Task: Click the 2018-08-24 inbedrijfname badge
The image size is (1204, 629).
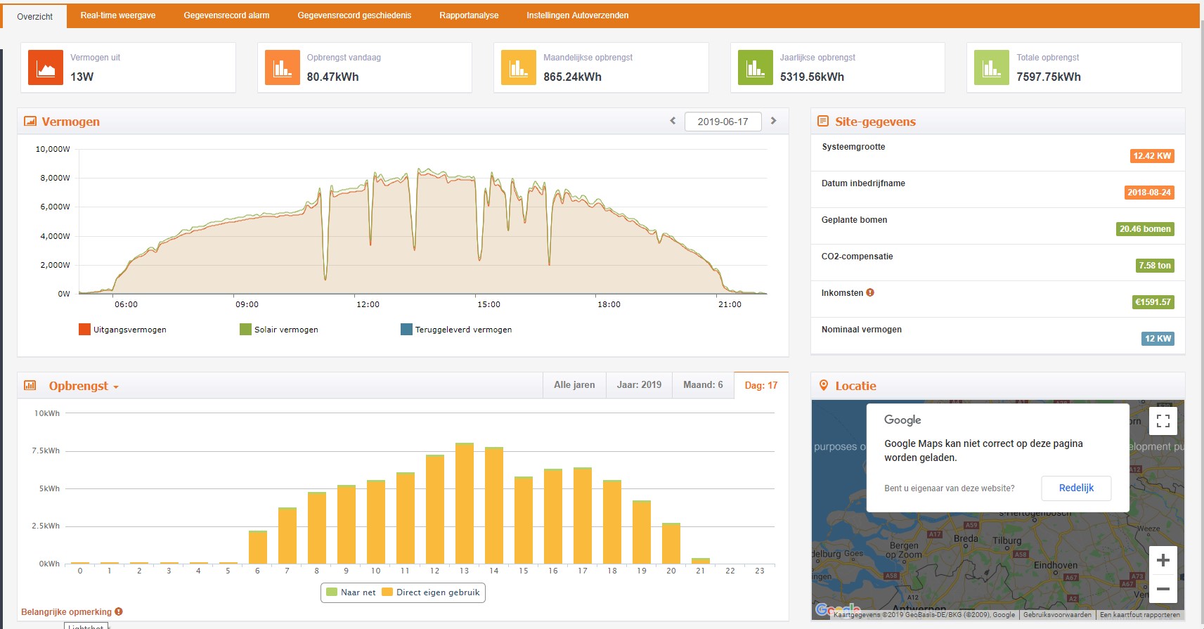Action: [1149, 193]
